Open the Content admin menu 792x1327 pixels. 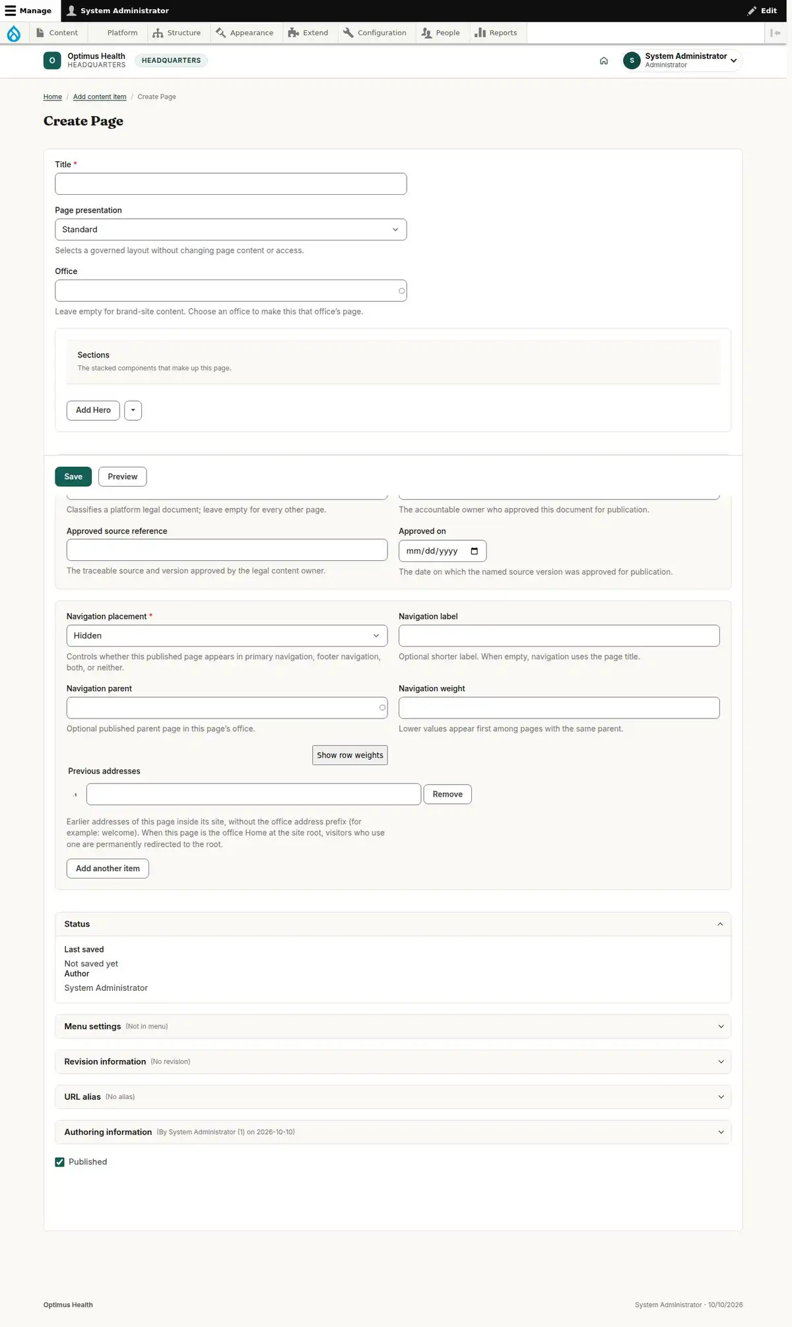coord(57,33)
